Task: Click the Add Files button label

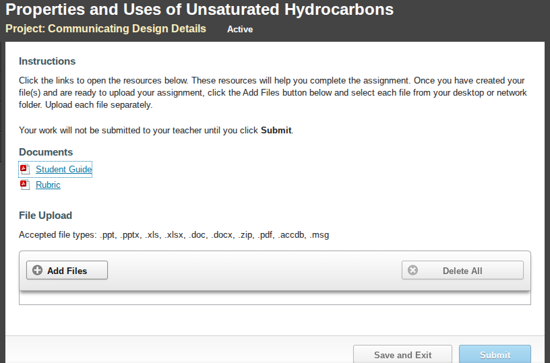Action: tap(67, 271)
